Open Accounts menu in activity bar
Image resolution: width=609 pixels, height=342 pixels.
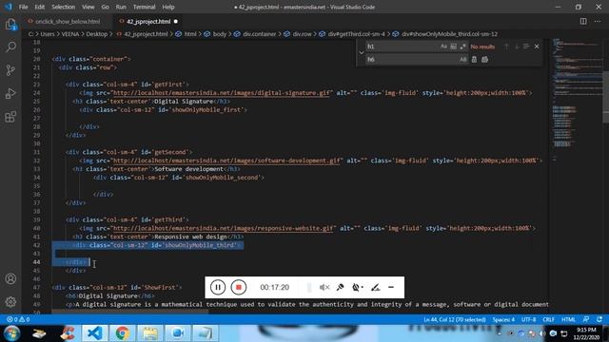pyautogui.click(x=10, y=278)
